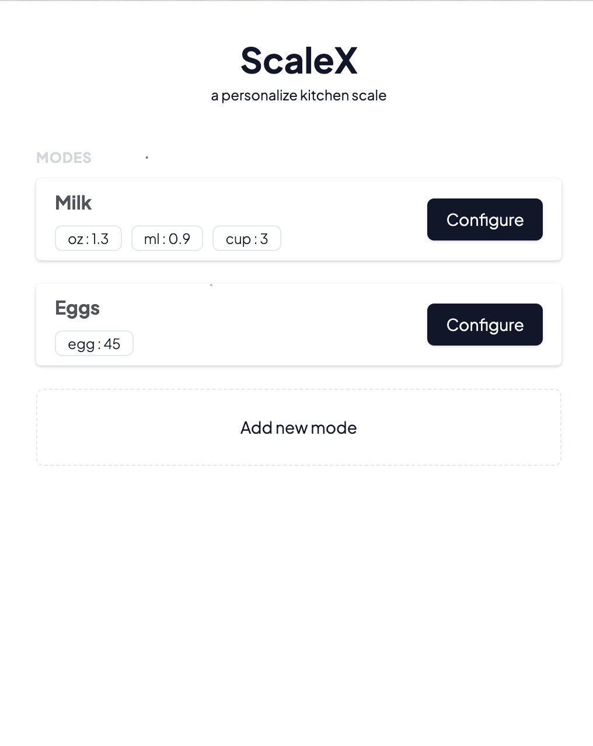The image size is (593, 746).
Task: Click the Milk mode heading
Action: [x=73, y=203]
